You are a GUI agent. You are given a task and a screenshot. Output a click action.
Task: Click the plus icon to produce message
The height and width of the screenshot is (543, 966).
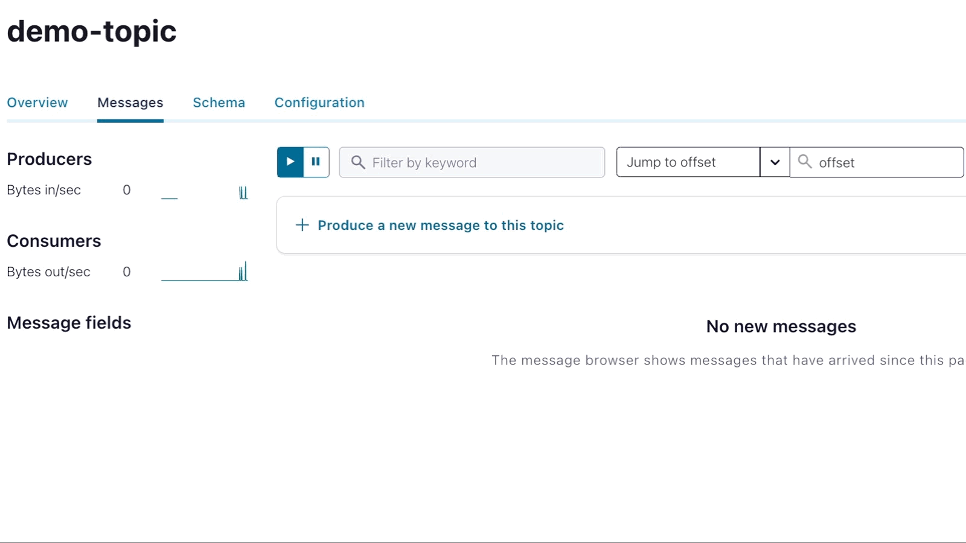click(x=302, y=225)
